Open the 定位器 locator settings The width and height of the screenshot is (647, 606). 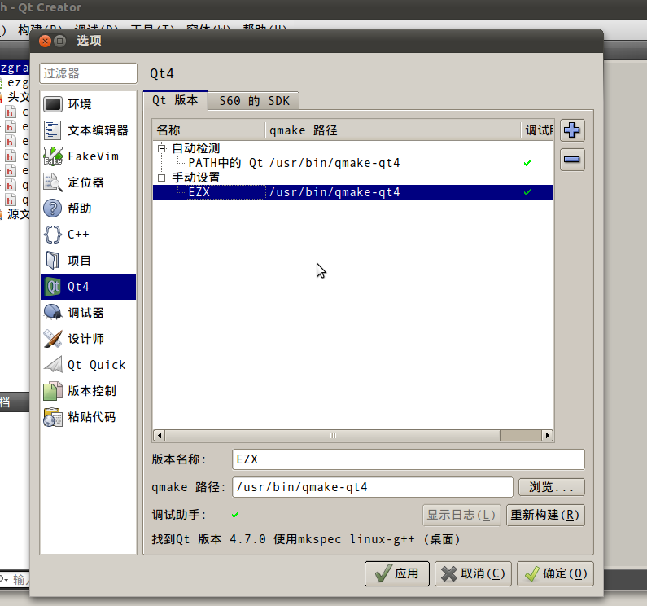tap(89, 182)
